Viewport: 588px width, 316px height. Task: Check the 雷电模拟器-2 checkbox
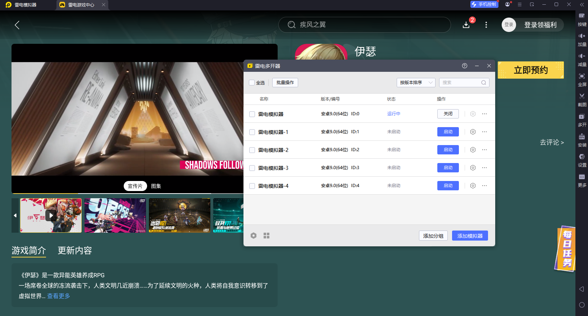252,150
